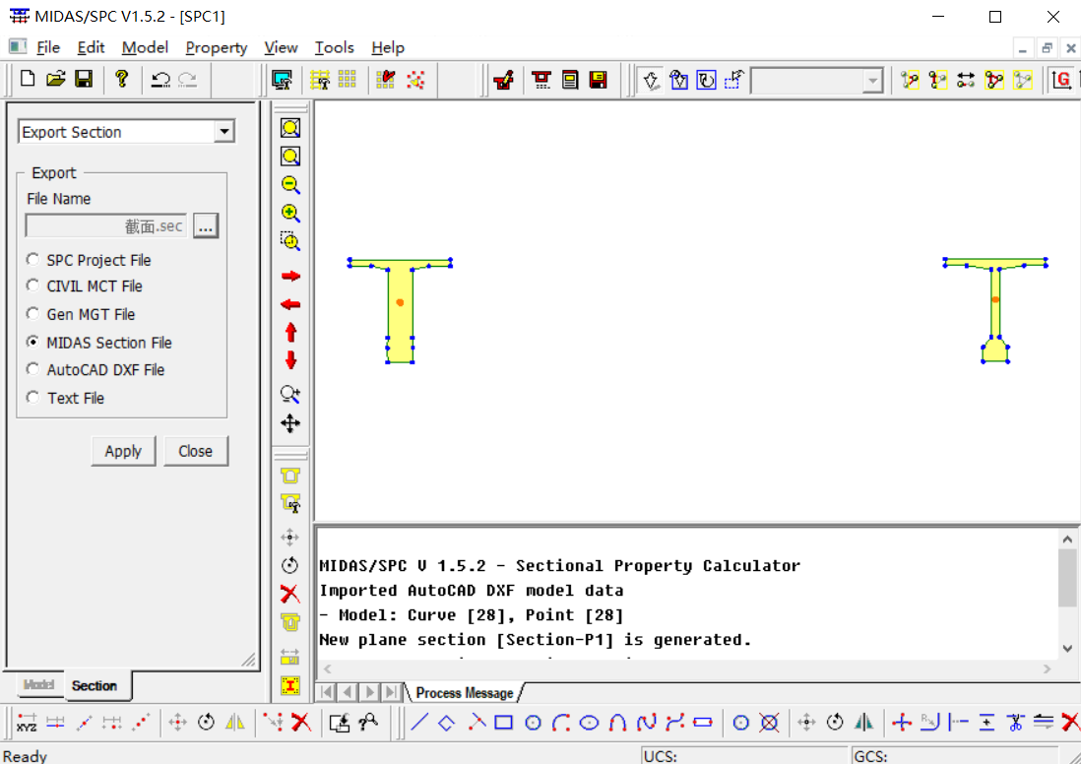
Task: Click the Save file icon in toolbar
Action: pos(84,80)
